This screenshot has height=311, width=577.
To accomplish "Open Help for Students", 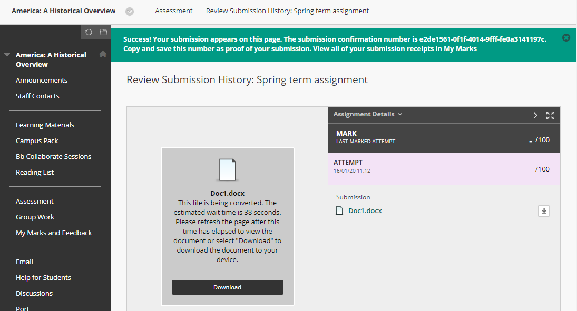I will 43,277.
